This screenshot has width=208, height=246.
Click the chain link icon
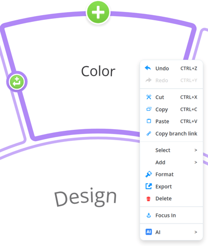point(149,133)
